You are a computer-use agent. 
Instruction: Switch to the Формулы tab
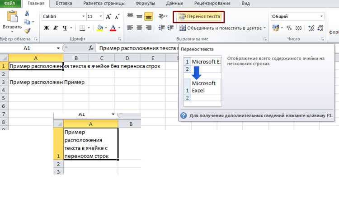(x=145, y=4)
